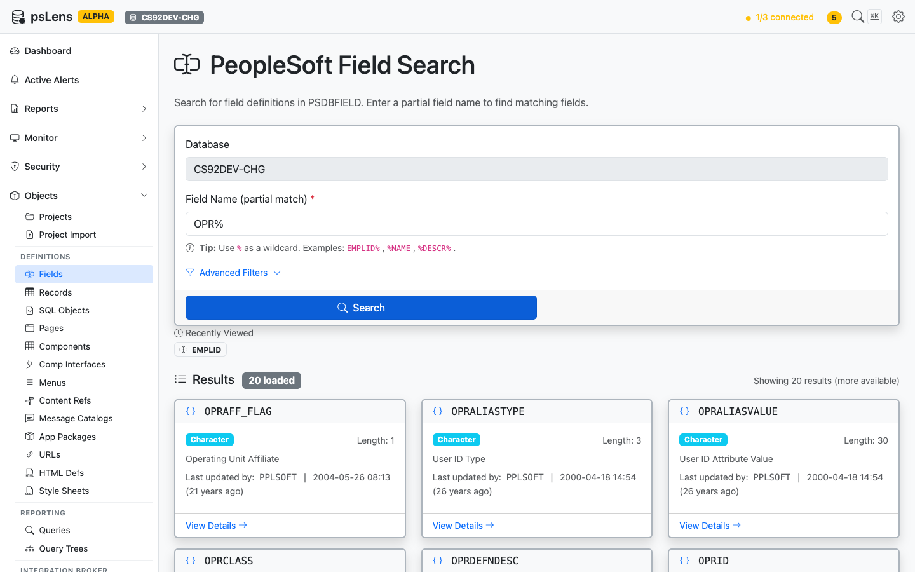Click the Monitor screen icon
915x572 pixels.
click(x=15, y=138)
